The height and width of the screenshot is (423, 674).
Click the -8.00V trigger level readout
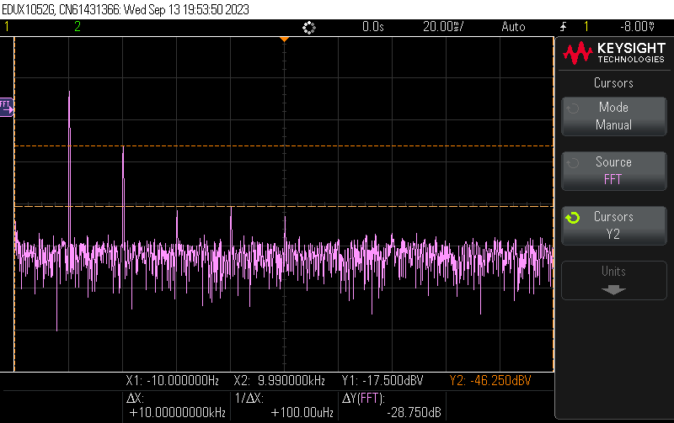(638, 27)
